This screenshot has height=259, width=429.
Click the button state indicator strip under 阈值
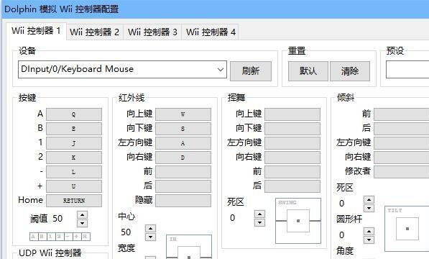tap(60, 237)
